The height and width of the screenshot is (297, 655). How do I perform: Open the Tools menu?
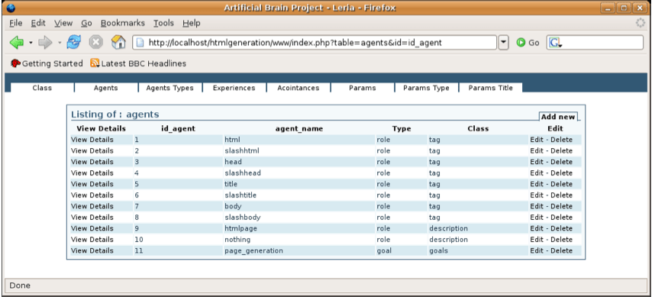[x=163, y=23]
